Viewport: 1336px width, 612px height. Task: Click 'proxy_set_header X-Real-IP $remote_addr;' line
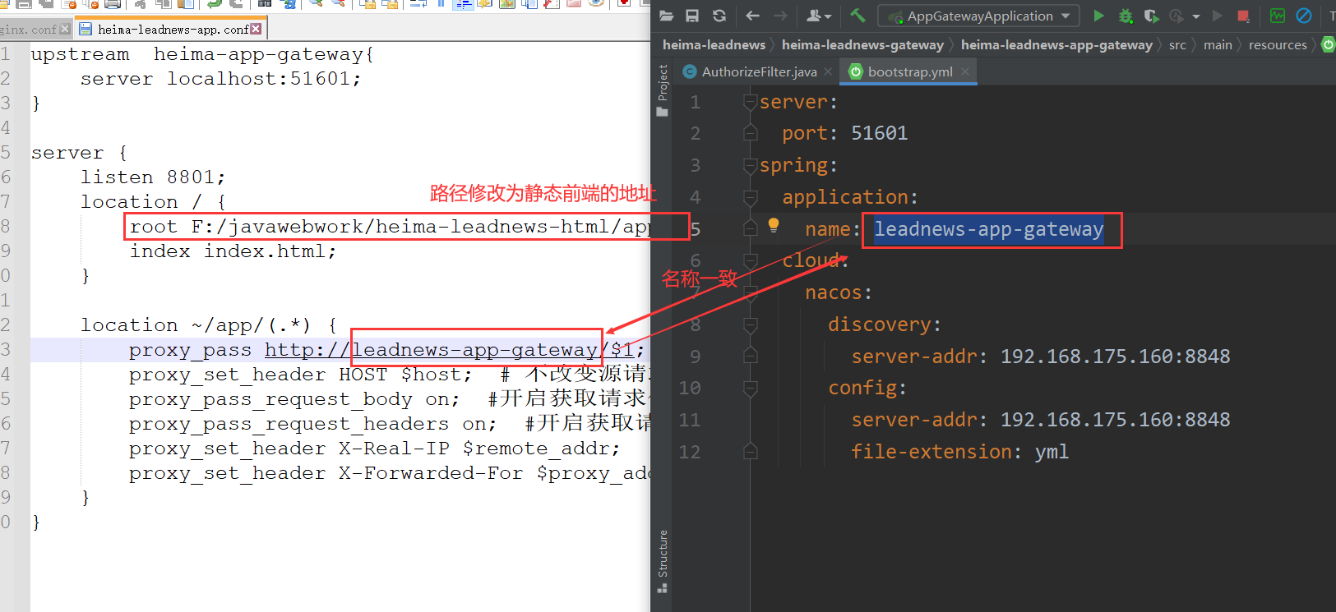point(374,449)
